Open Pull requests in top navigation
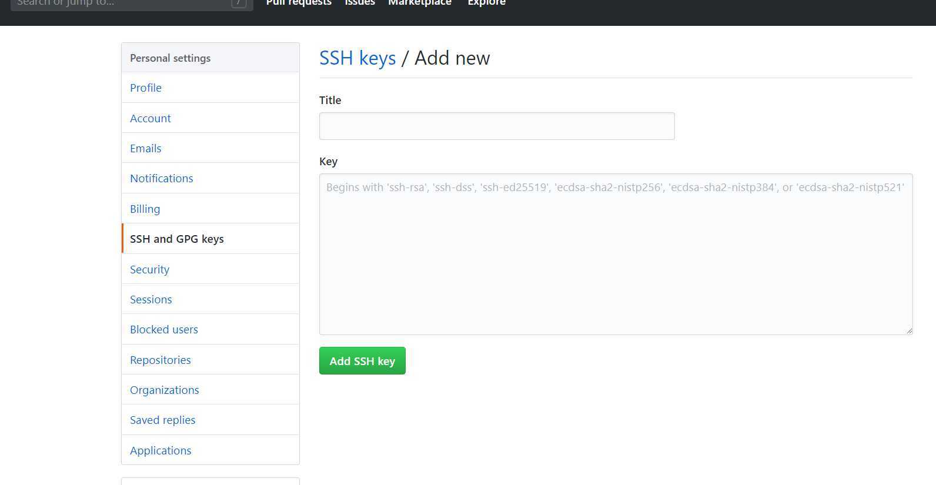This screenshot has height=485, width=936. (299, 3)
